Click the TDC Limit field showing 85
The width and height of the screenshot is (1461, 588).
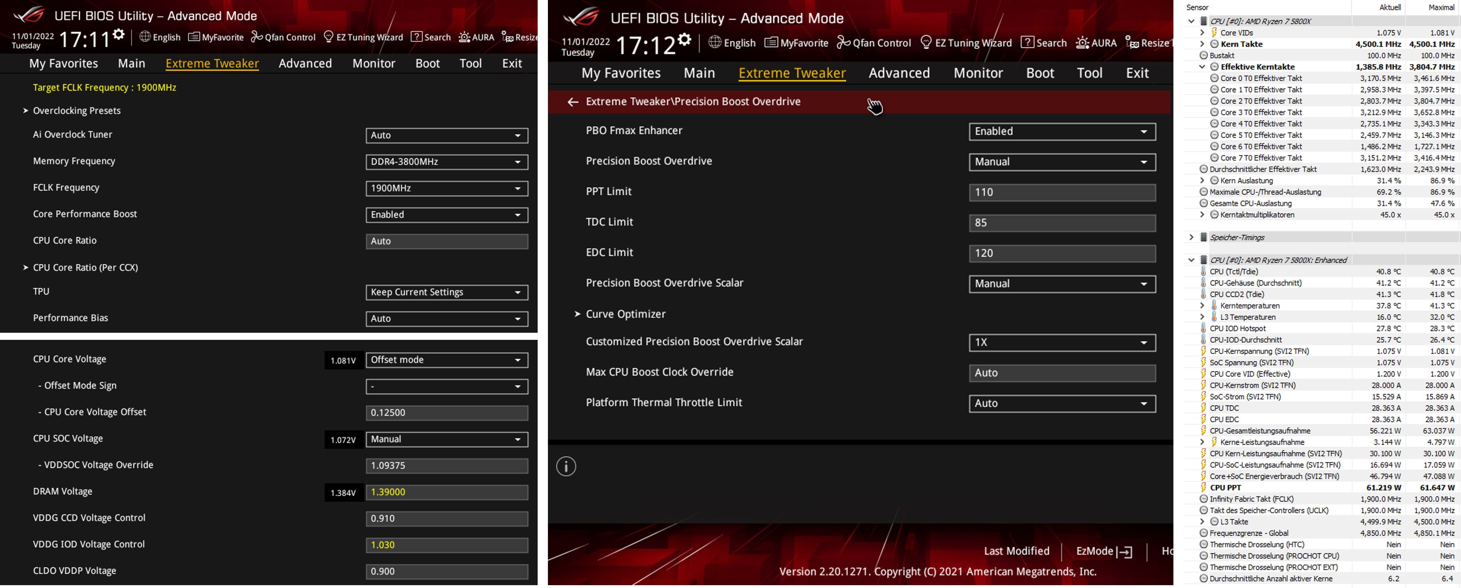(x=1062, y=223)
